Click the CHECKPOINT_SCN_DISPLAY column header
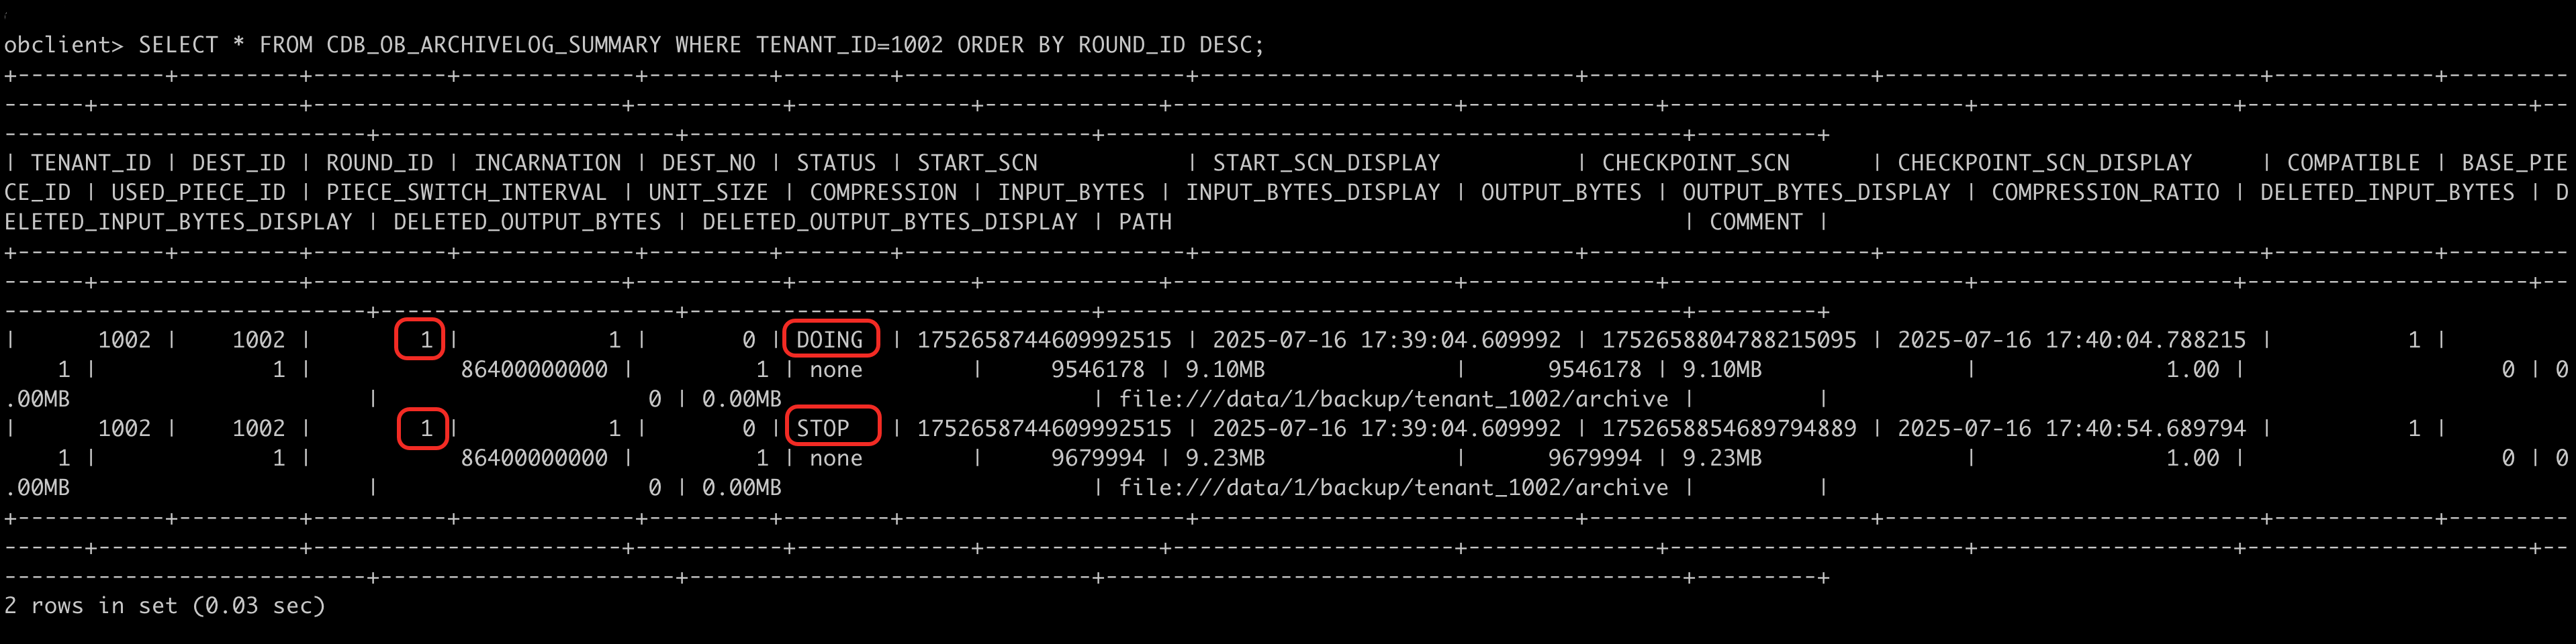This screenshot has width=2576, height=644. click(x=2044, y=163)
